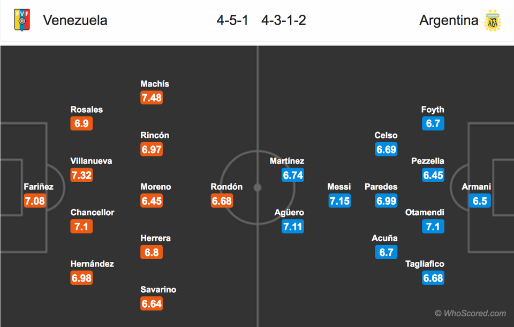514x327 pixels.
Task: Open player name Villanueva
Action: pyautogui.click(x=91, y=161)
